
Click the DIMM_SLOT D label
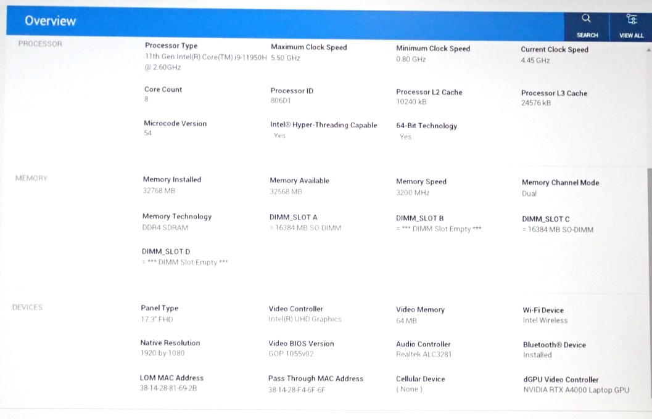coord(166,251)
